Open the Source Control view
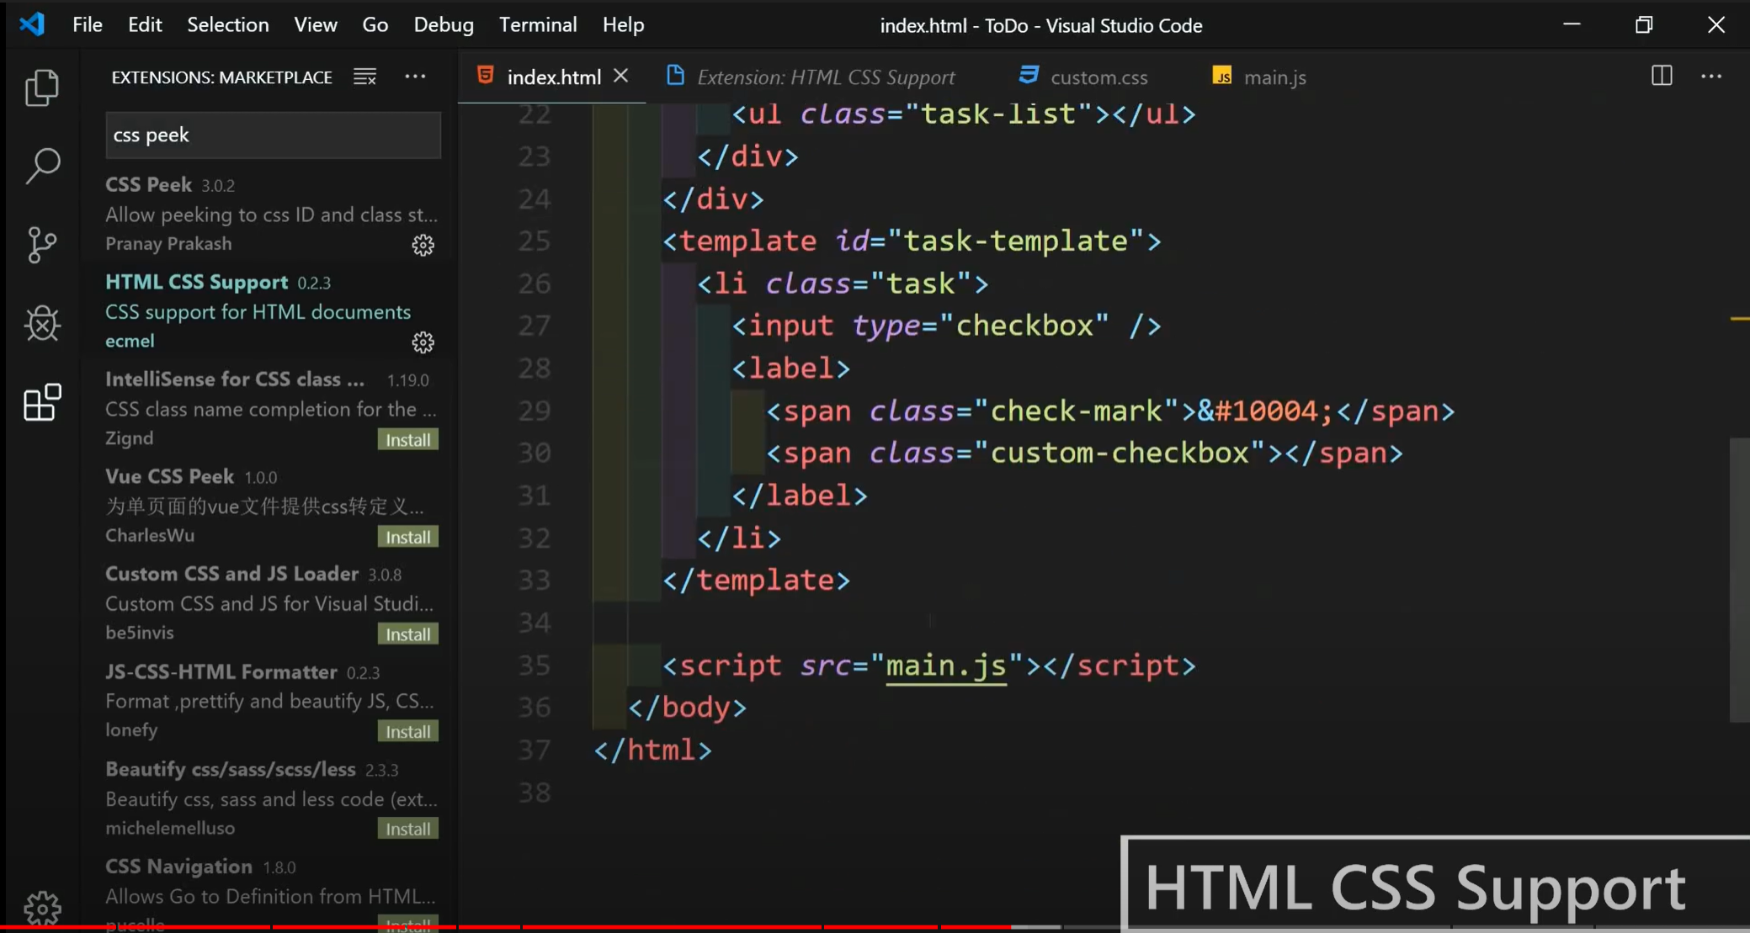Screen dimensions: 1750x933 point(42,245)
